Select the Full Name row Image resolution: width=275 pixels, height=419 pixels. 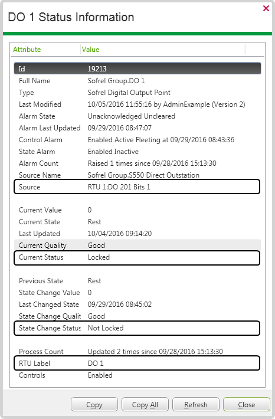click(x=137, y=81)
